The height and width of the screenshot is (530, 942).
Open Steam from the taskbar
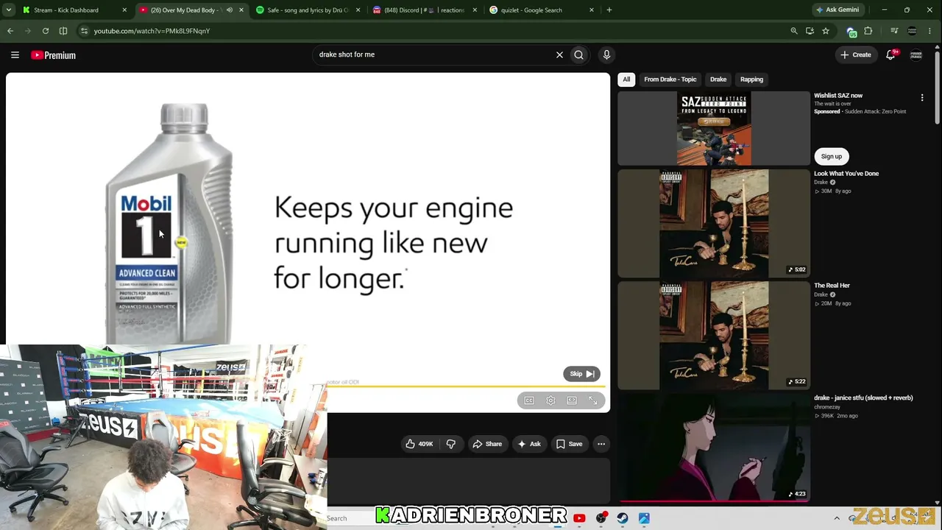(623, 518)
